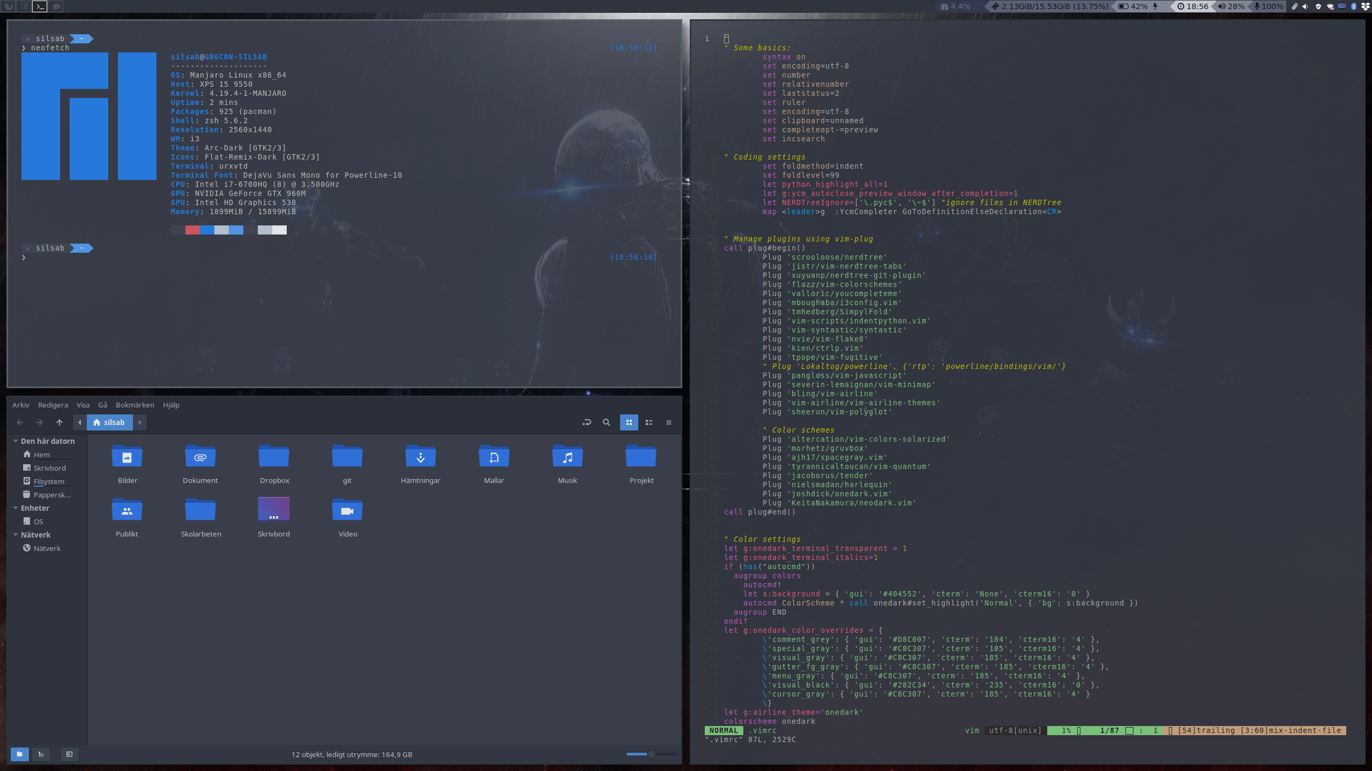The image size is (1372, 771).
Task: Click the Dropbox tray icon
Action: pos(1365,6)
